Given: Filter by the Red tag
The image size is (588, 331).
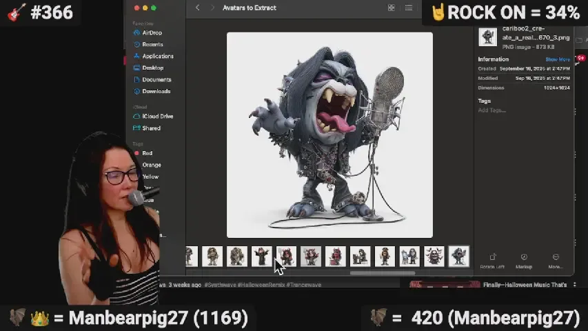Looking at the screenshot, I should [x=147, y=153].
